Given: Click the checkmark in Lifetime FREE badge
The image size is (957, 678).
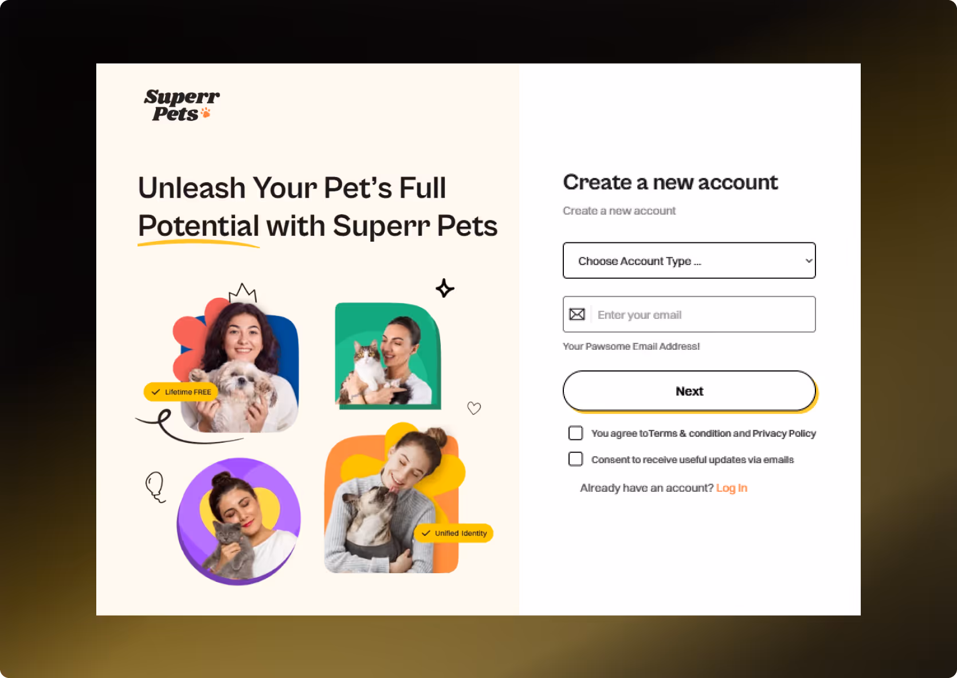Looking at the screenshot, I should click(x=155, y=392).
